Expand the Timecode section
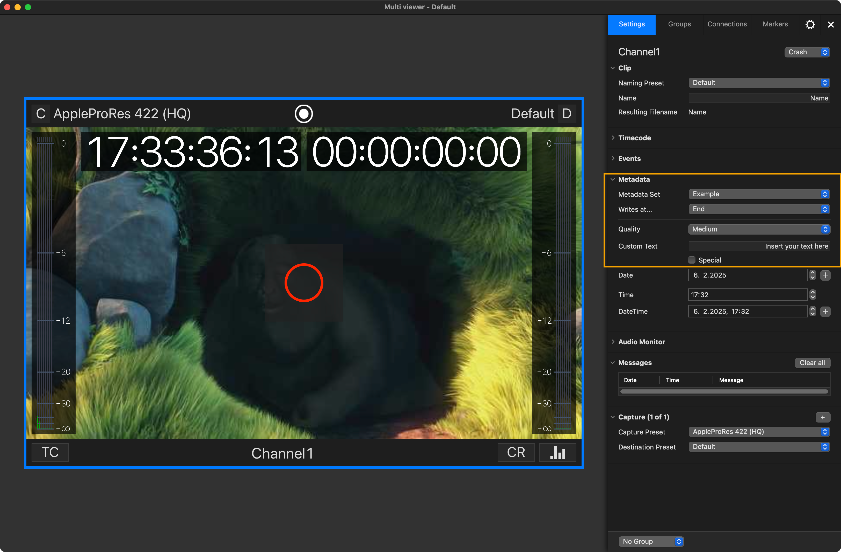 (x=613, y=138)
